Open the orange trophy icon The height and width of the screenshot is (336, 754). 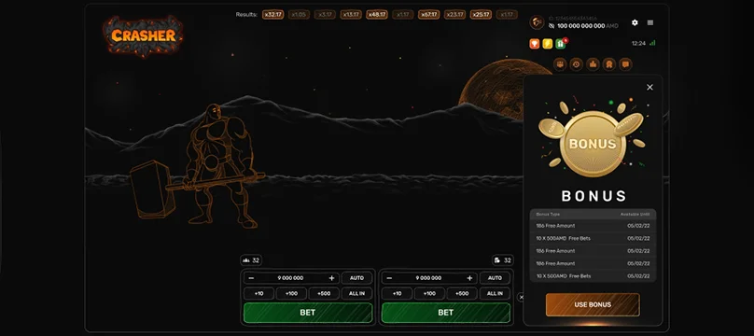click(x=535, y=44)
